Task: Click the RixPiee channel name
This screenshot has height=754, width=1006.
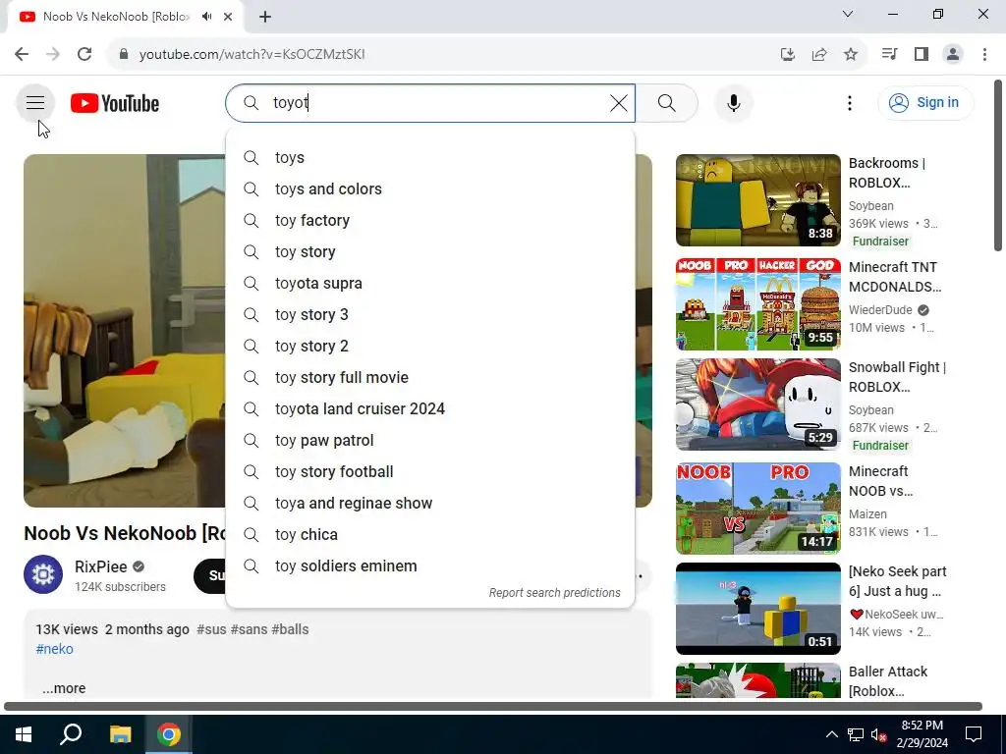Action: 101,566
